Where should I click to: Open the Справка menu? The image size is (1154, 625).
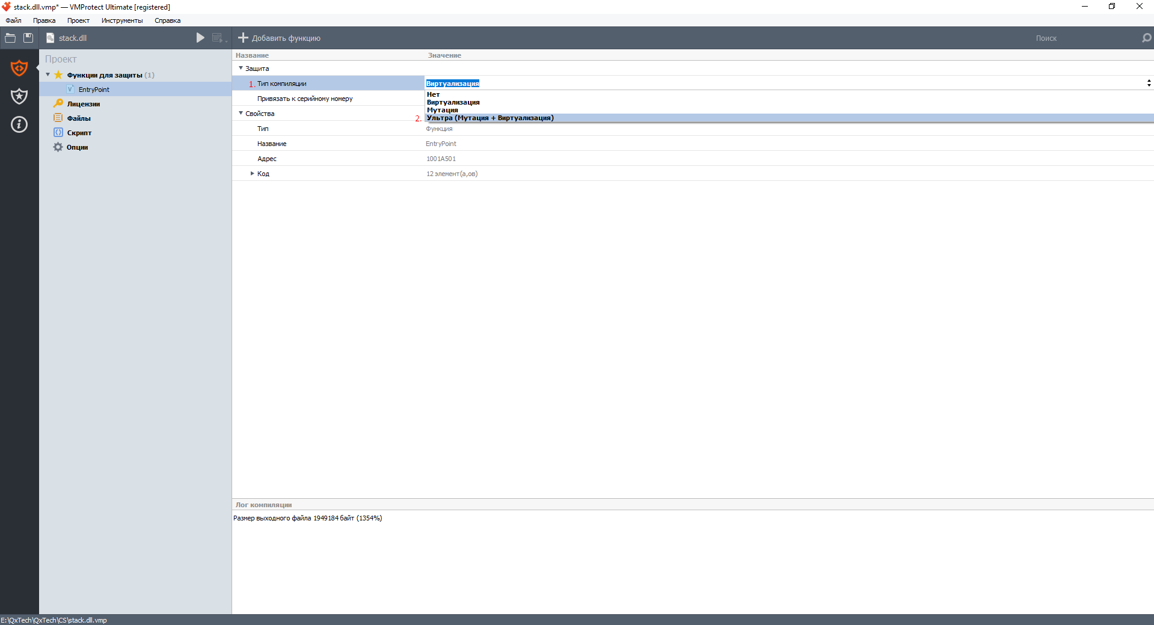pos(167,20)
